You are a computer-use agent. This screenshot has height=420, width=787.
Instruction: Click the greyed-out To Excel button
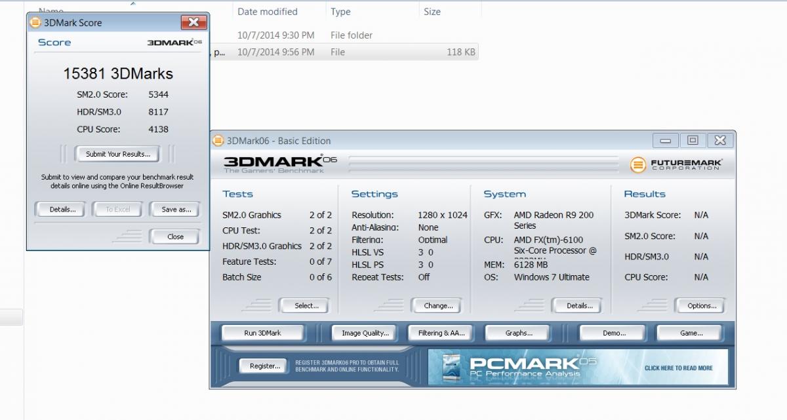pos(118,210)
